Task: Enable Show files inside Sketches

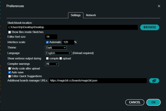Action: click(10, 32)
